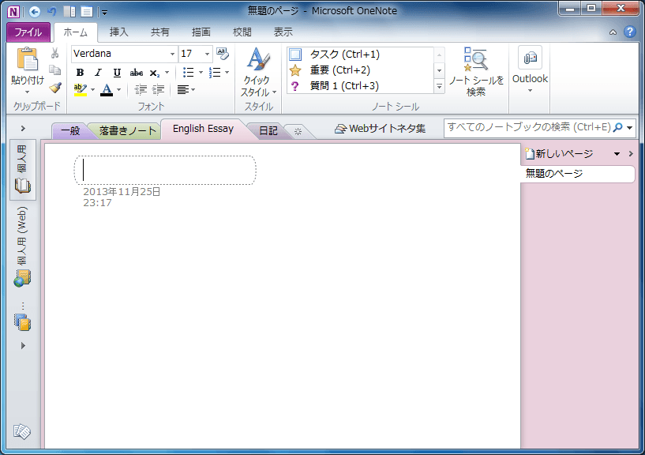Viewport: 645px width, 455px height.
Task: Switch to the Insert ribbon tab
Action: pyautogui.click(x=119, y=32)
